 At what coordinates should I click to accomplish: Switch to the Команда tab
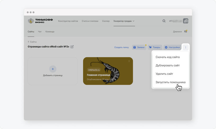coord(50,32)
